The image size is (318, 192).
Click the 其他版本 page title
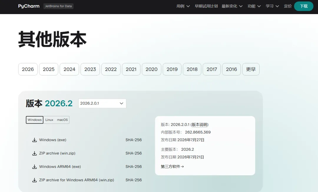52,39
